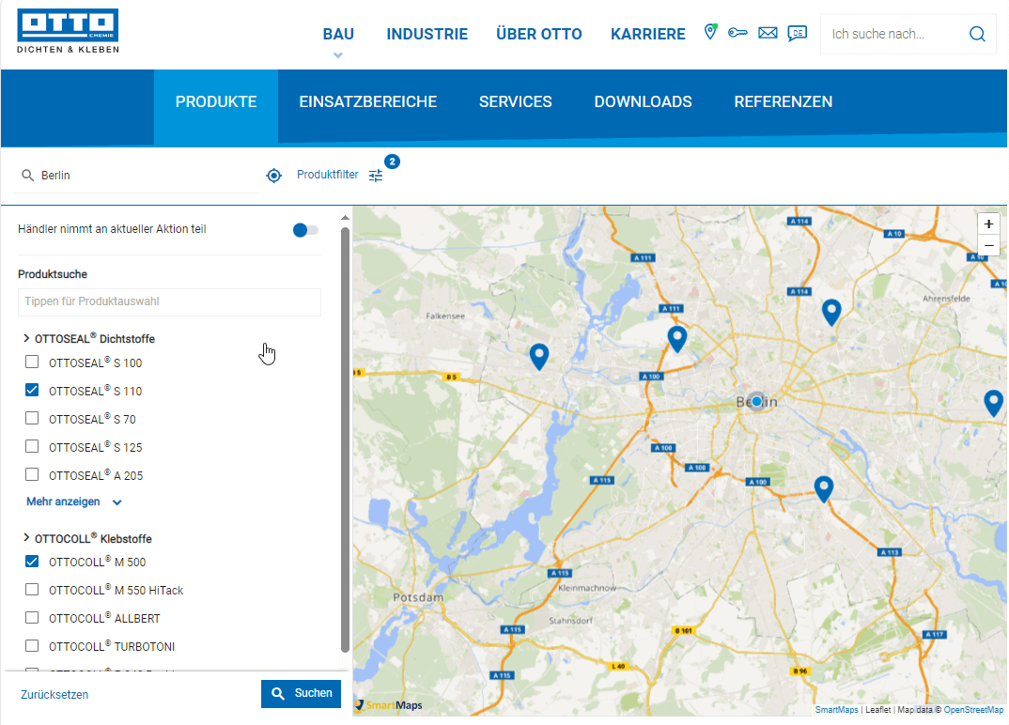
Task: Click the OTTO Chemie logo
Action: pos(68,31)
